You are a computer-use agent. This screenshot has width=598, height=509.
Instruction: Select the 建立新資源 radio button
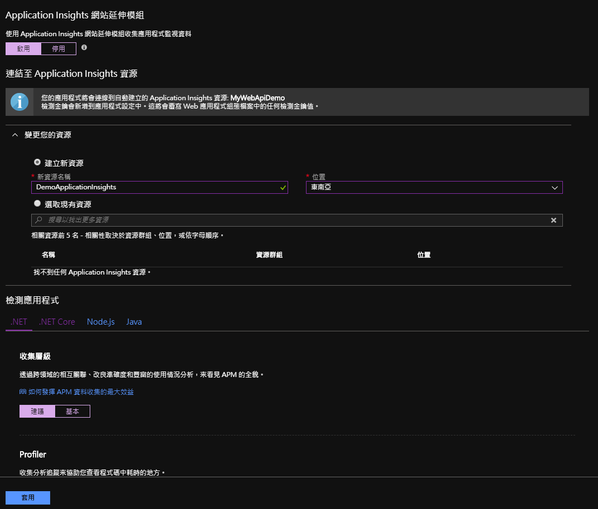[x=37, y=163]
